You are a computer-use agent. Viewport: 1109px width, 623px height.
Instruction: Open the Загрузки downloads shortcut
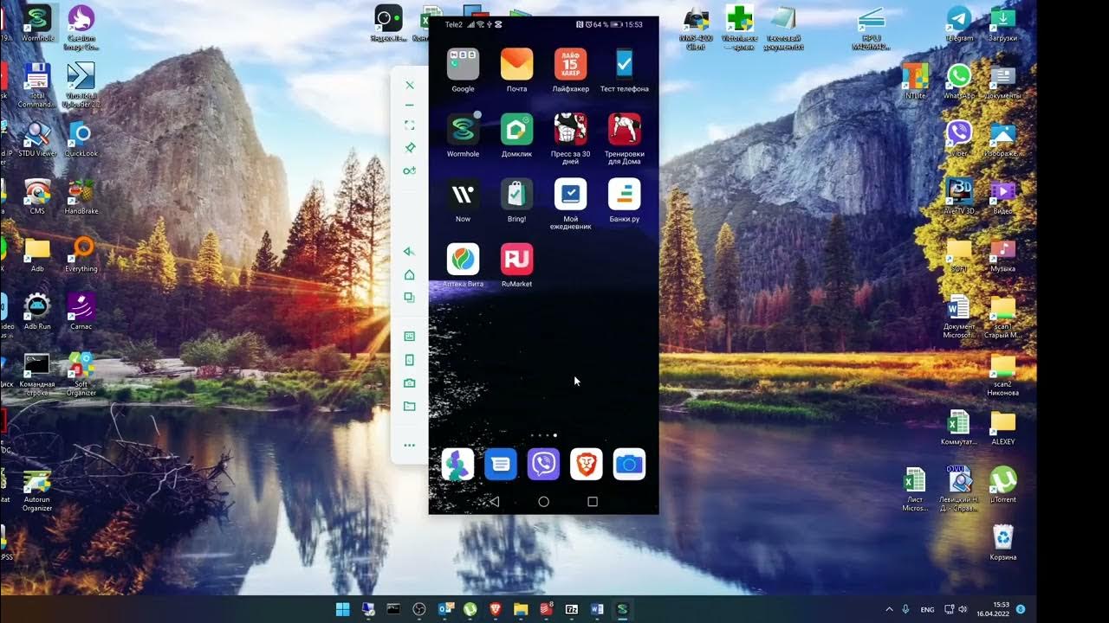pos(1003,23)
